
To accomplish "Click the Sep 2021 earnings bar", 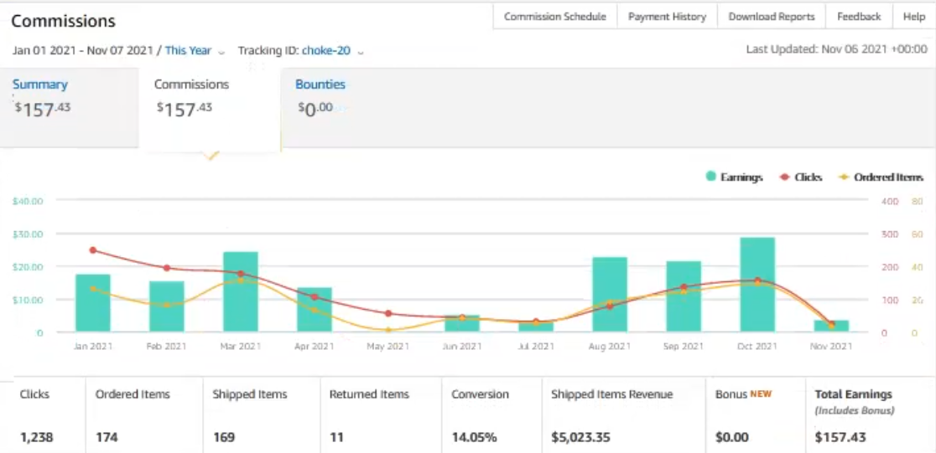I will (684, 296).
